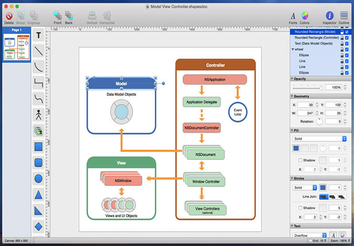The image size is (354, 246).
Task: Bring the shape to Front
Action: click(x=58, y=18)
